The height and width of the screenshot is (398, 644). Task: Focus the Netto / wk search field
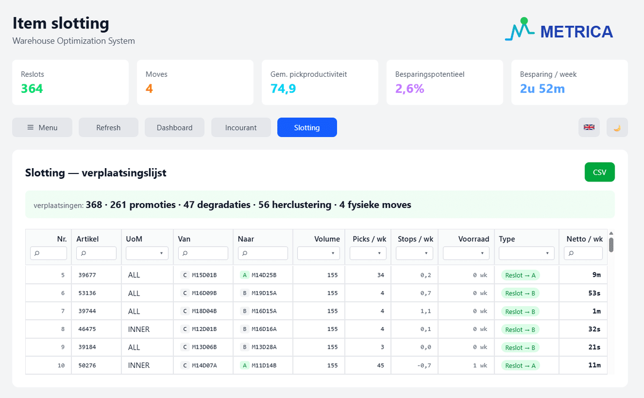pos(583,253)
